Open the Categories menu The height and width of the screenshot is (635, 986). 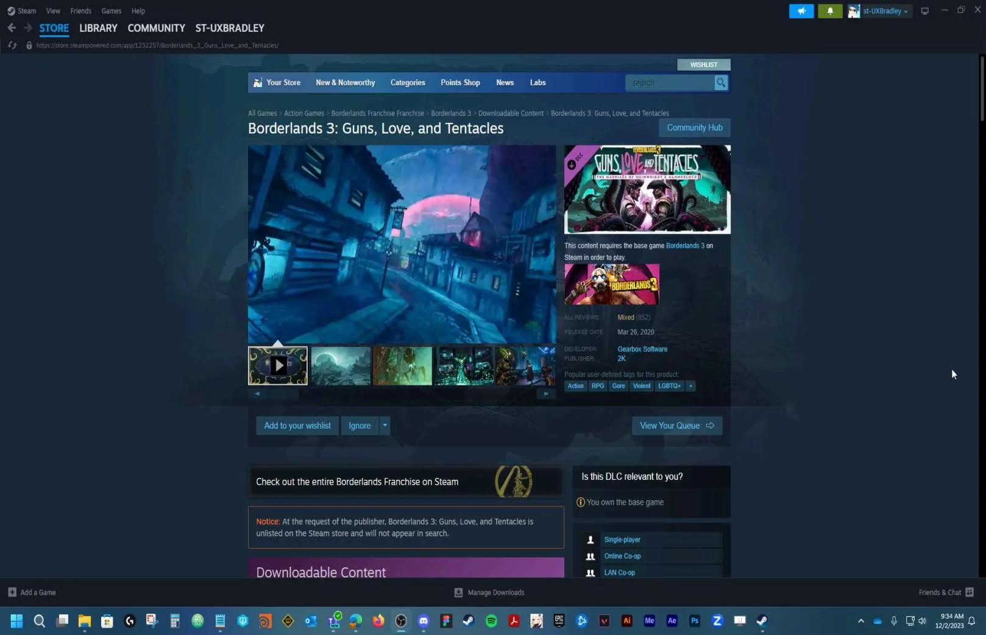[408, 83]
